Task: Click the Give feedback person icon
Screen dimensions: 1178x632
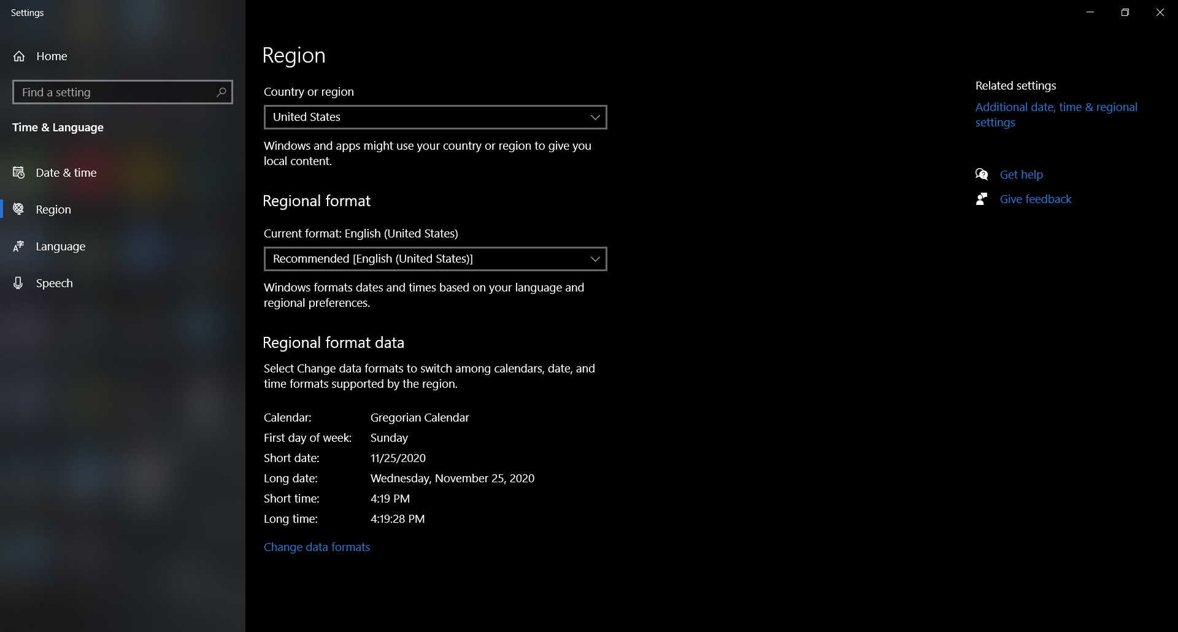Action: (982, 199)
